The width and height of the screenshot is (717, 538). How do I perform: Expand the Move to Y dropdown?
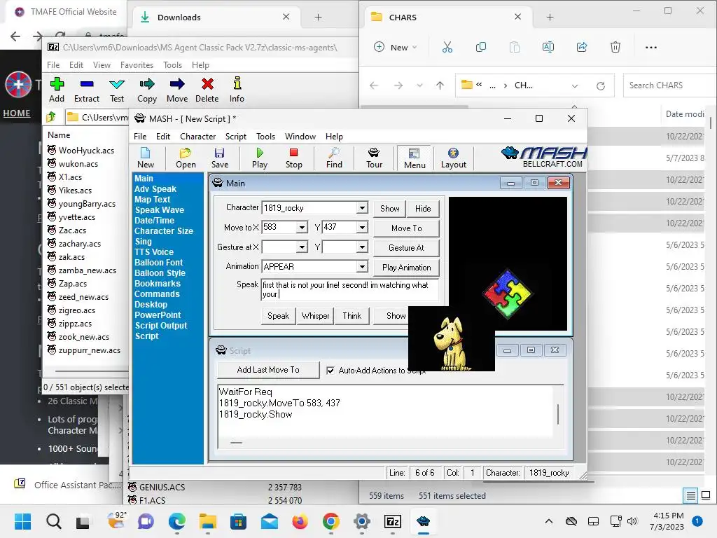point(362,228)
